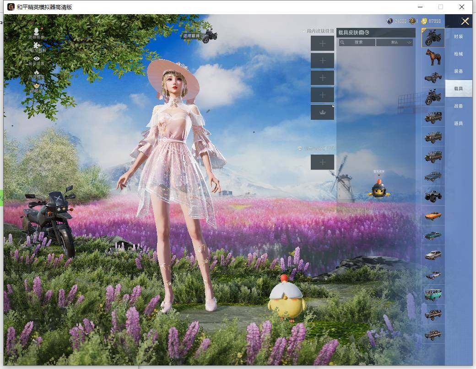This screenshot has height=369, width=476.
Task: Click the 搜索 search field
Action: coord(357,42)
